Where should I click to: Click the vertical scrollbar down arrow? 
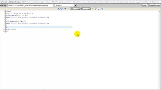[160, 88]
